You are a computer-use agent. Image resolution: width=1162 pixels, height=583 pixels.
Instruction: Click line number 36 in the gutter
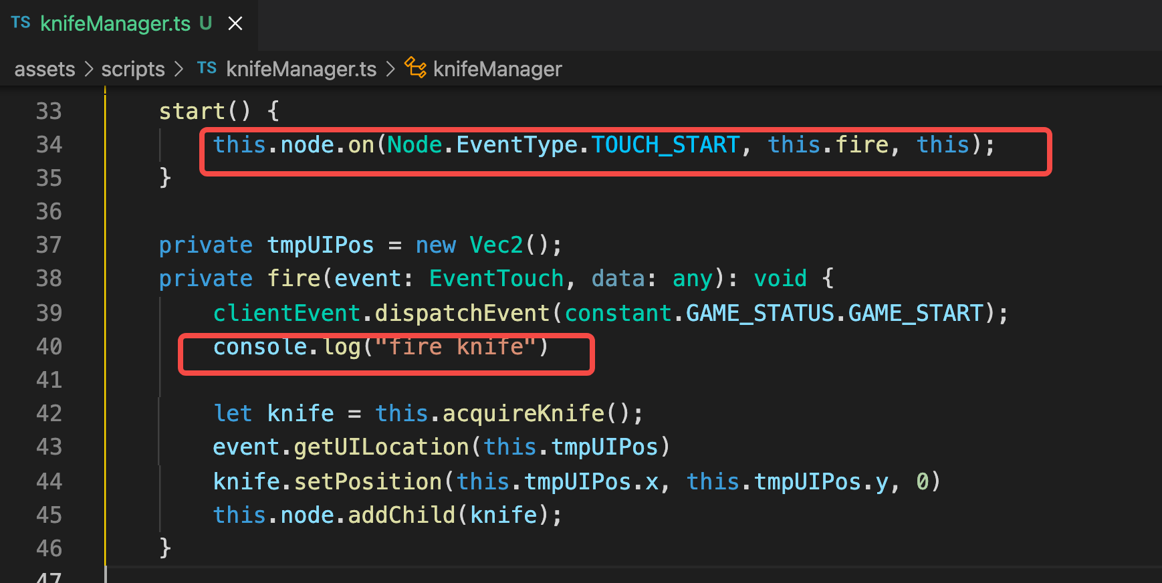coord(49,211)
